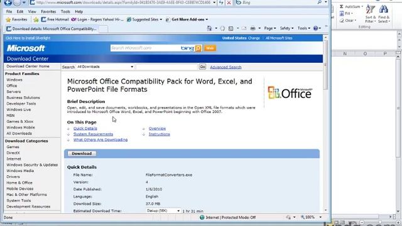The image size is (402, 226).
Task: Open Login - Rogers Yahoo favorite
Action: (97, 19)
